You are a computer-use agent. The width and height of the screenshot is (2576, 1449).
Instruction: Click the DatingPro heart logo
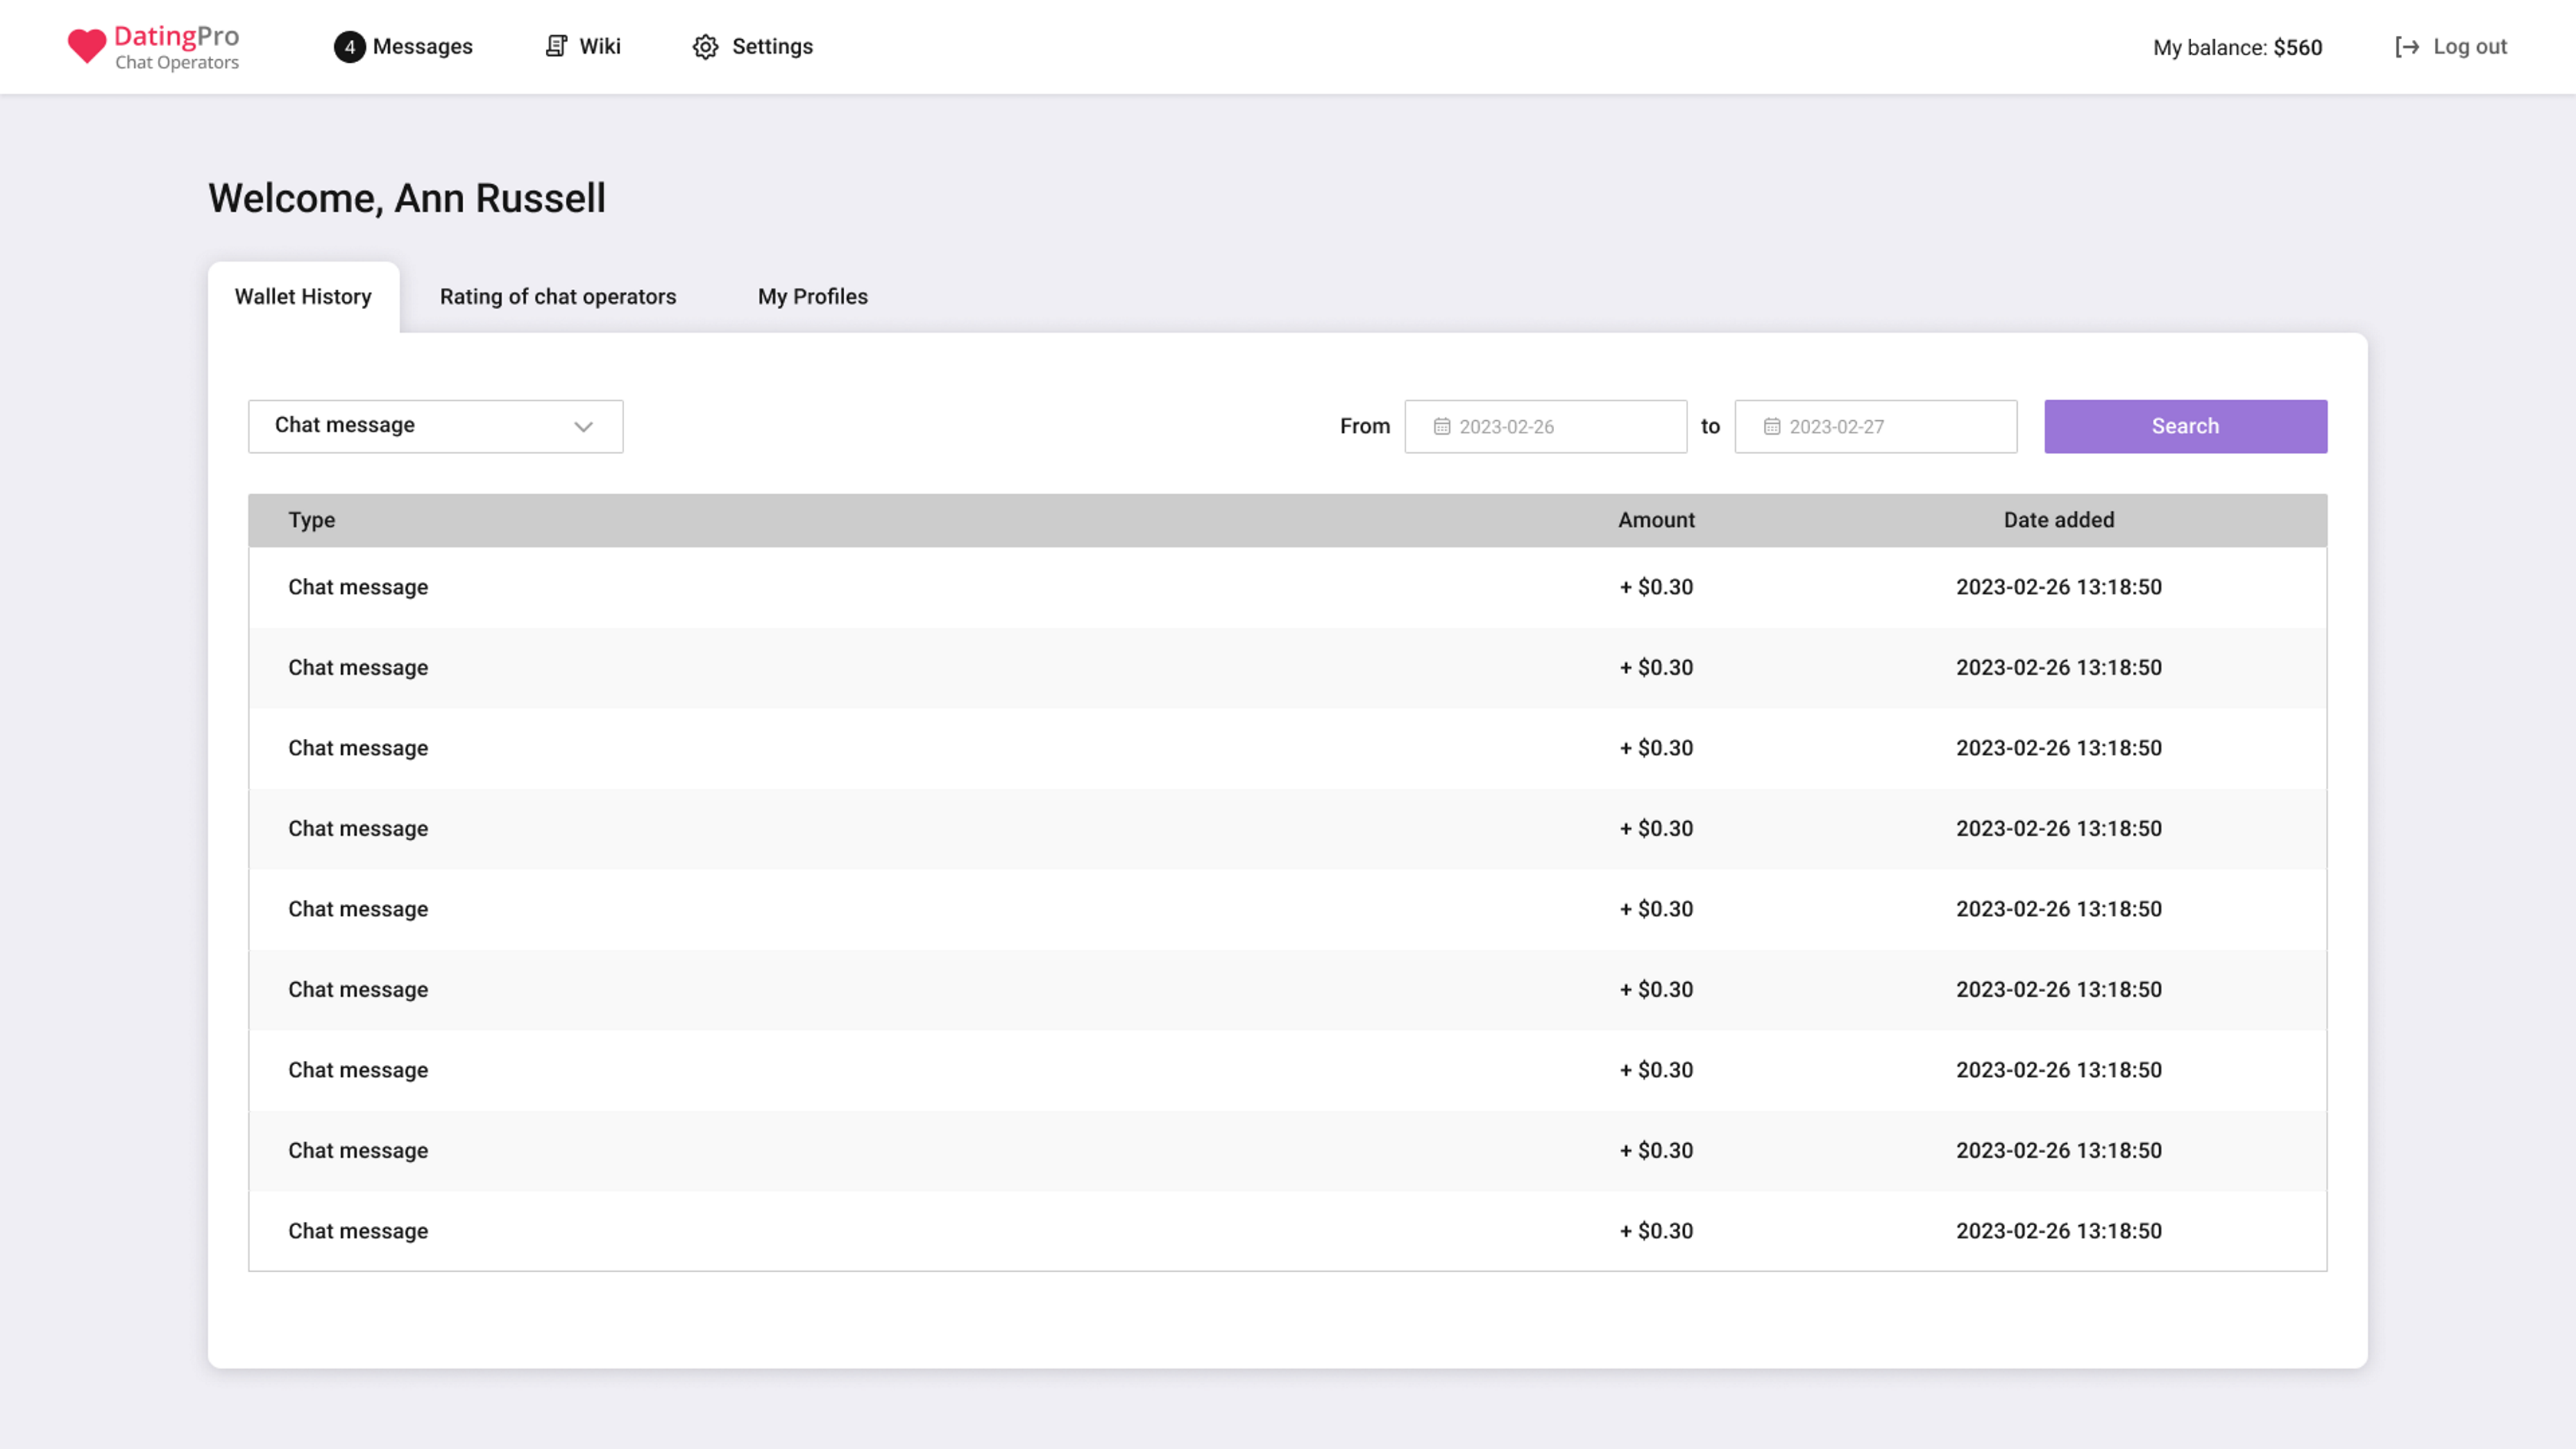coord(87,46)
